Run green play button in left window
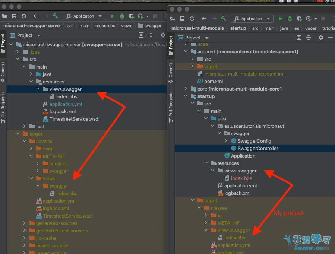The height and width of the screenshot is (254, 335). pos(112,16)
